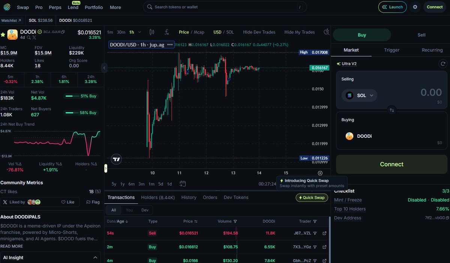Open the Trader column filter icon
Image resolution: width=450 pixels, height=263 pixels.
pos(315,222)
